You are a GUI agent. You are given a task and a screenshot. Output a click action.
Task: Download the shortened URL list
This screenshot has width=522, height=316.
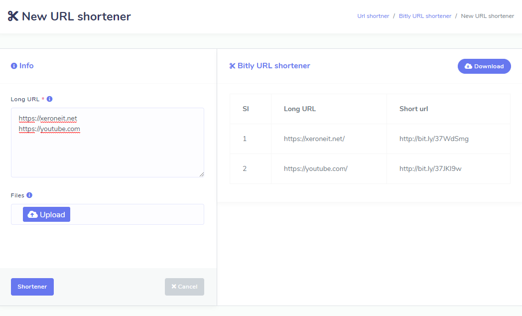coord(484,66)
